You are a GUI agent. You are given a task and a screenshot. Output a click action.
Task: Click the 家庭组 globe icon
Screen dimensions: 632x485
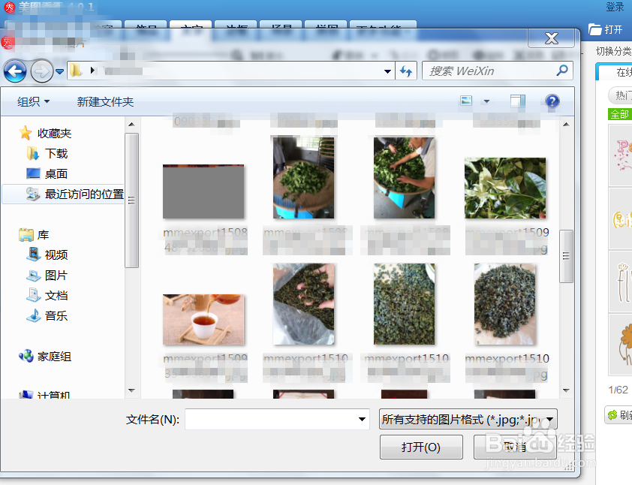(x=26, y=356)
